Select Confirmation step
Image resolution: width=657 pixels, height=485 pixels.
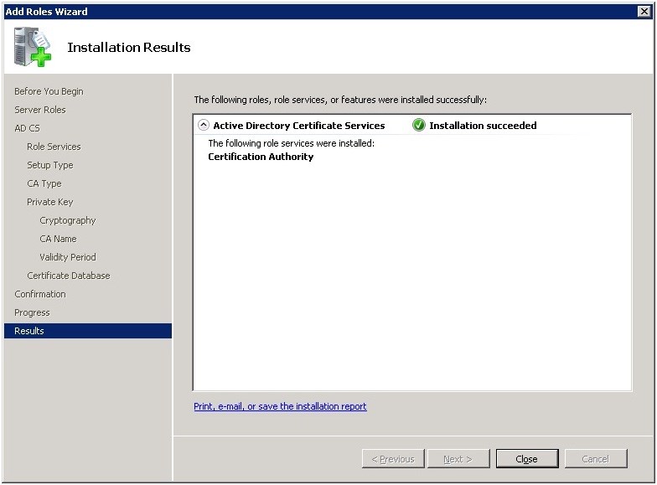click(x=40, y=294)
